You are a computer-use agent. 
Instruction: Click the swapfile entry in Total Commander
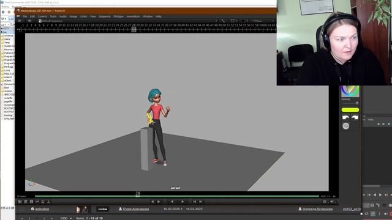click(x=8, y=98)
